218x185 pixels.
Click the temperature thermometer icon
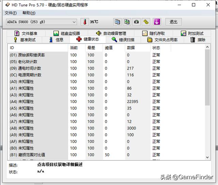click(x=85, y=22)
